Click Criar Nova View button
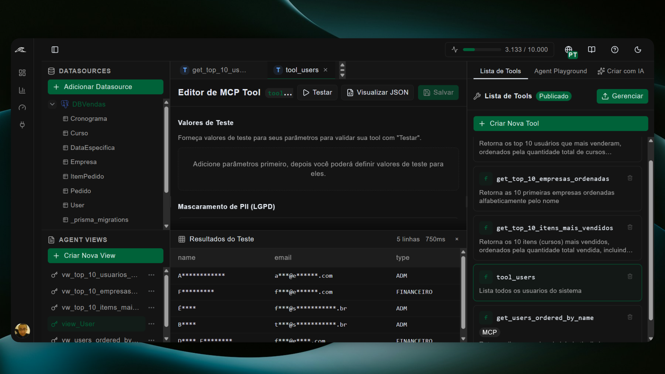This screenshot has width=665, height=374. click(x=105, y=256)
